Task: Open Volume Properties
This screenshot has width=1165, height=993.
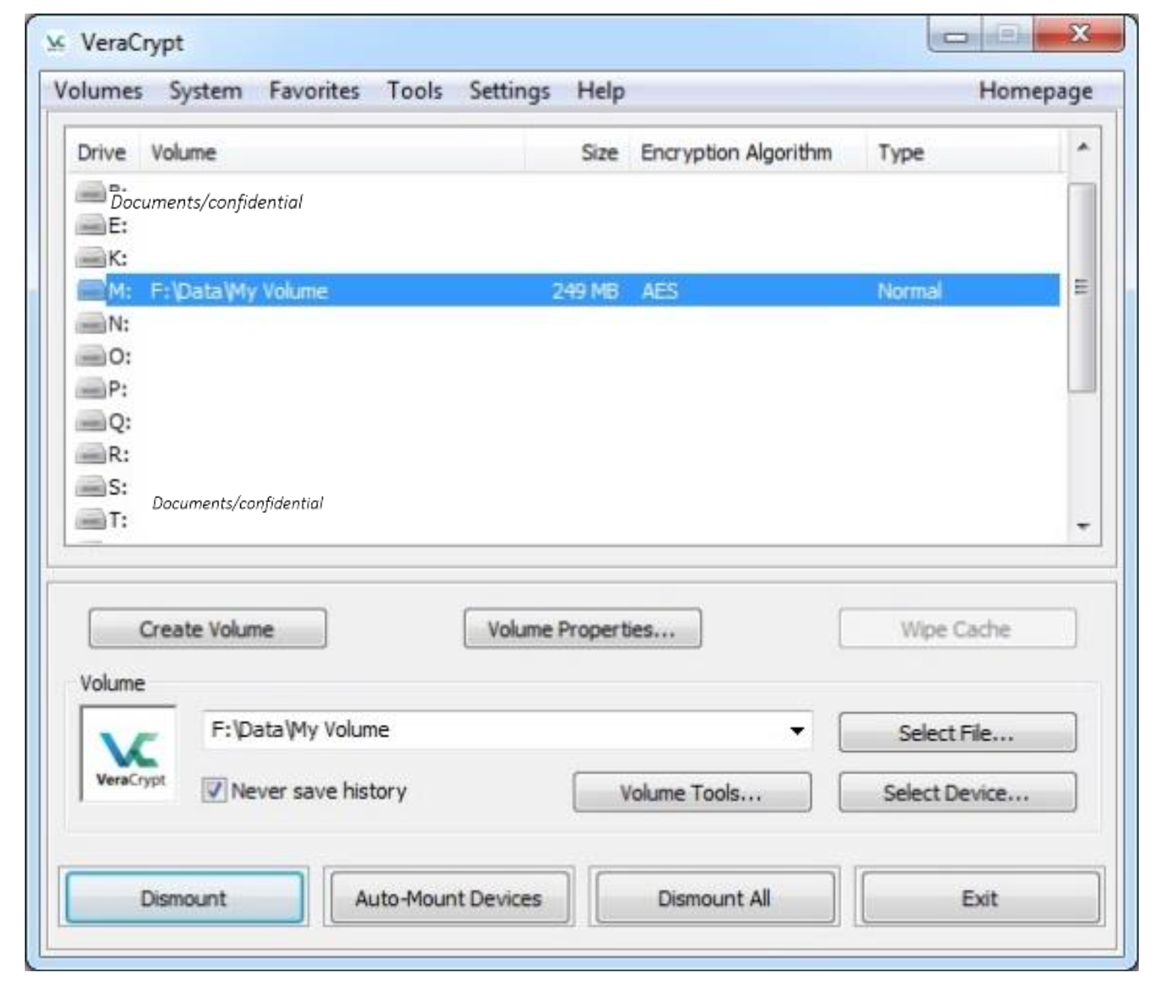Action: (x=582, y=629)
